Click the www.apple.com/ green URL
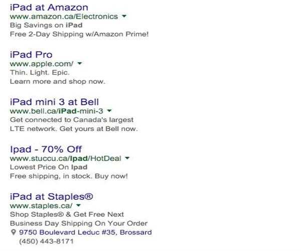Viewport: 301px width, 251px height. pos(42,64)
